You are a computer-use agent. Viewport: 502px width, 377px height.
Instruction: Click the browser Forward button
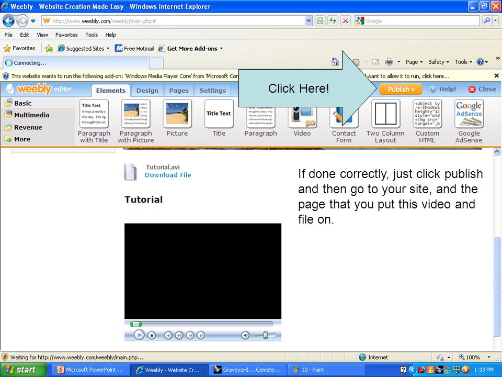[x=22, y=21]
